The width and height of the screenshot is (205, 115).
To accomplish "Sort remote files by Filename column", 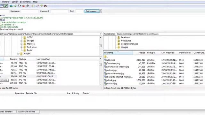I will pyautogui.click(x=118, y=53).
